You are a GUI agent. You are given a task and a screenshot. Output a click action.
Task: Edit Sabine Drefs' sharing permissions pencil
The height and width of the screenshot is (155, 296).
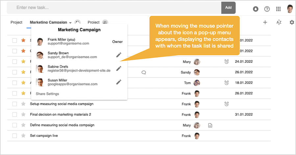point(119,68)
